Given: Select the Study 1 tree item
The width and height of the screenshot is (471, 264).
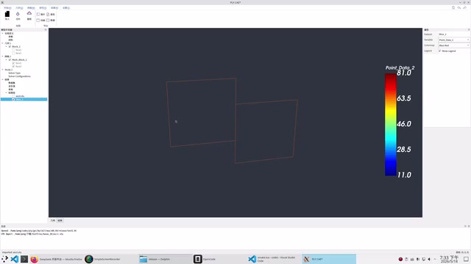Looking at the screenshot, I should (9, 70).
